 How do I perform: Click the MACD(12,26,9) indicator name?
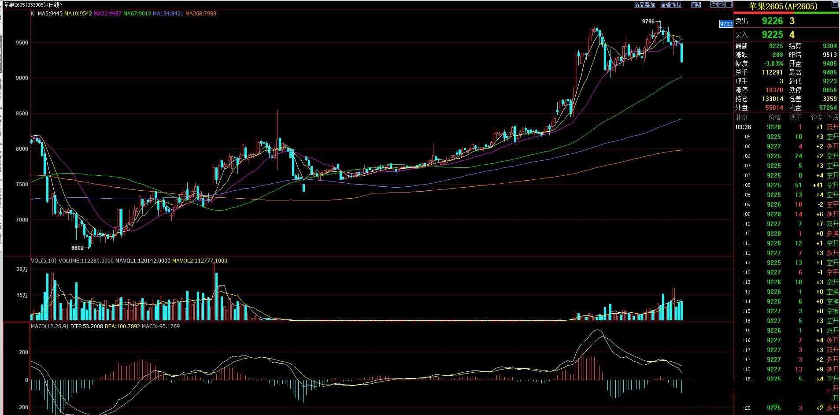[49, 326]
